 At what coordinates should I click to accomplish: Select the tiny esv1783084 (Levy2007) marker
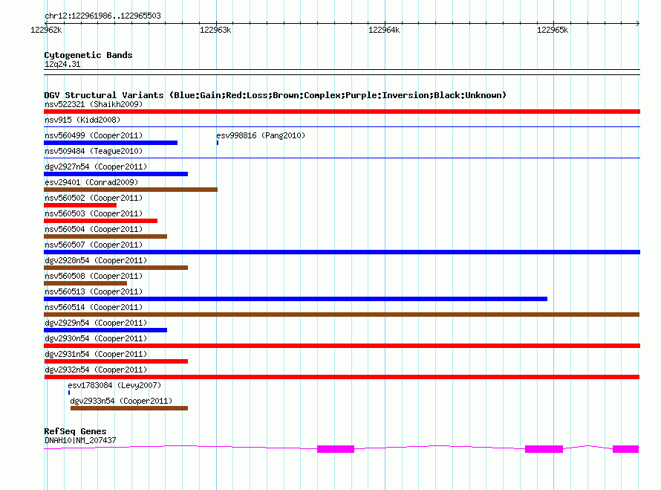point(69,393)
